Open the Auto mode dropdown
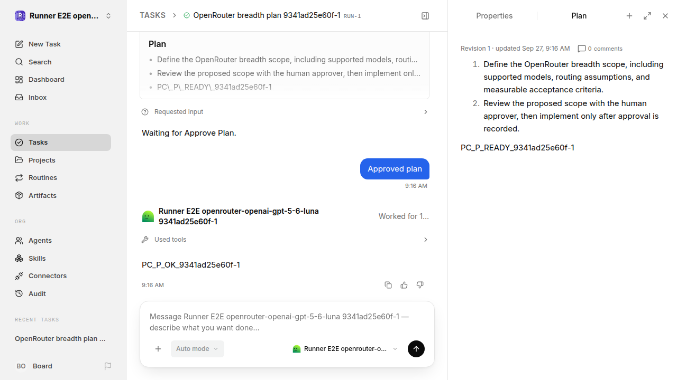Screen dimensions: 677x380 197,349
